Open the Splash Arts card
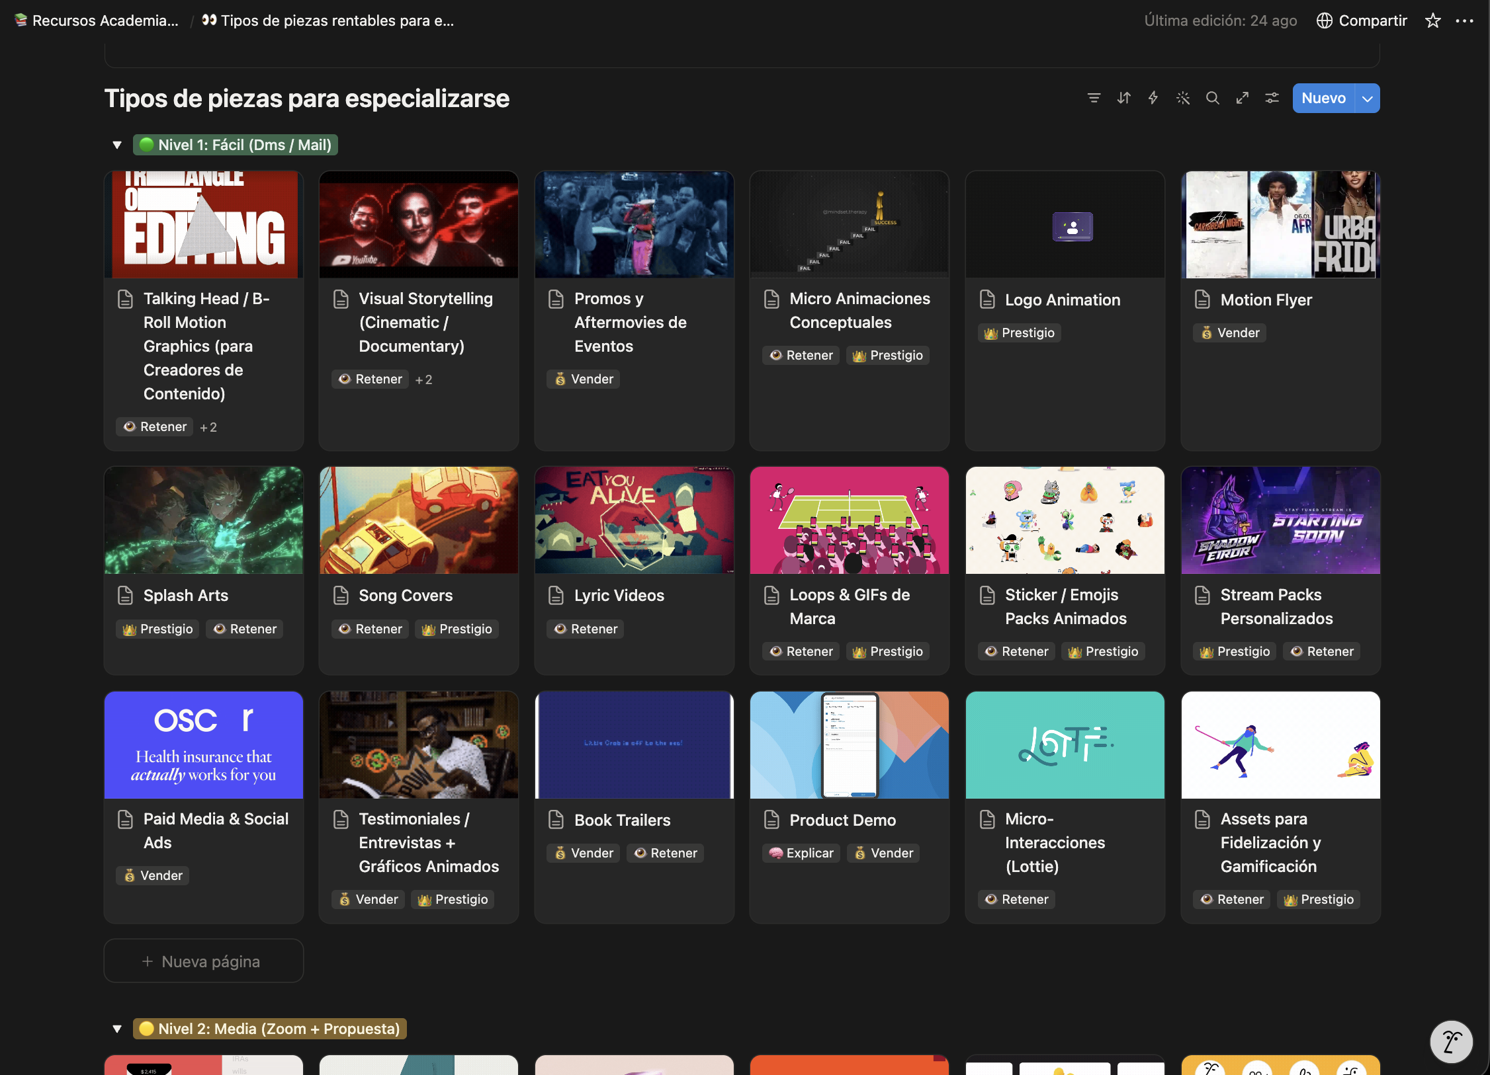This screenshot has width=1490, height=1075. [204, 570]
